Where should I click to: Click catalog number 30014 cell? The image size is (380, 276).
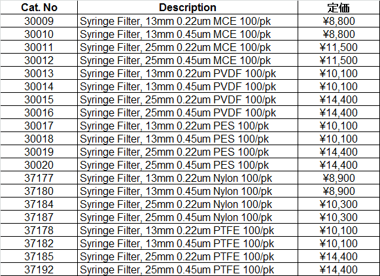pos(39,86)
